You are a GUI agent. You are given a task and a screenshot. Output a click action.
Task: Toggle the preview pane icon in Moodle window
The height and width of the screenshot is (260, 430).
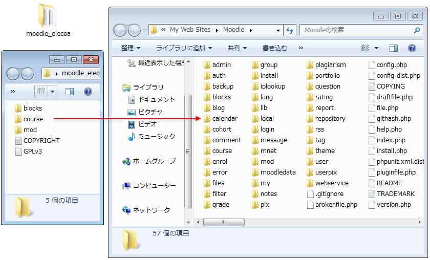pos(394,48)
